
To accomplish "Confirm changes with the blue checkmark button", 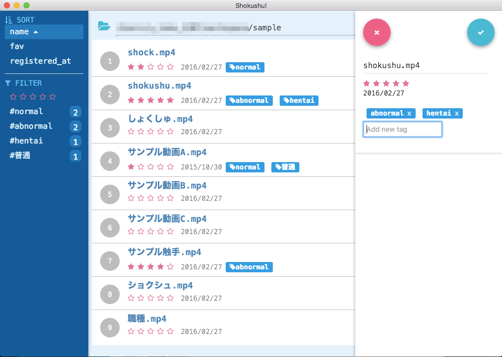I will pyautogui.click(x=480, y=32).
